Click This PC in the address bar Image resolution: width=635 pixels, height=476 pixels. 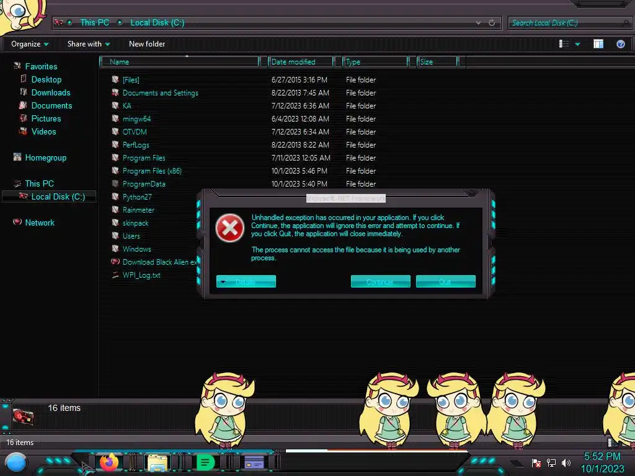94,23
